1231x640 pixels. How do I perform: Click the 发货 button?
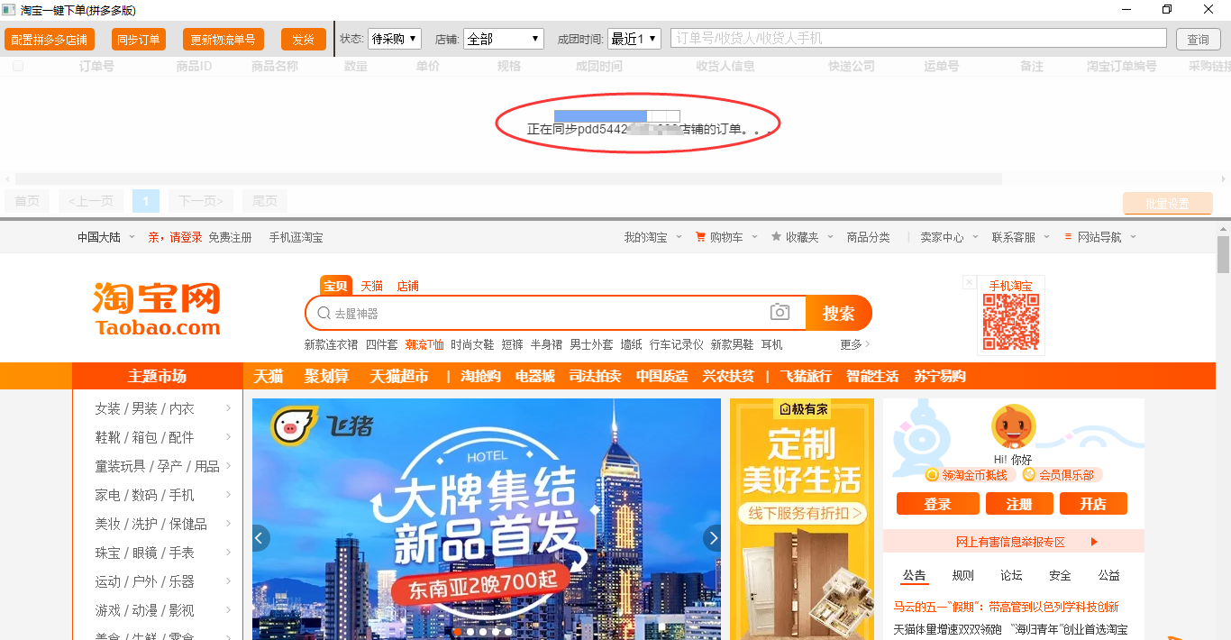[x=304, y=40]
